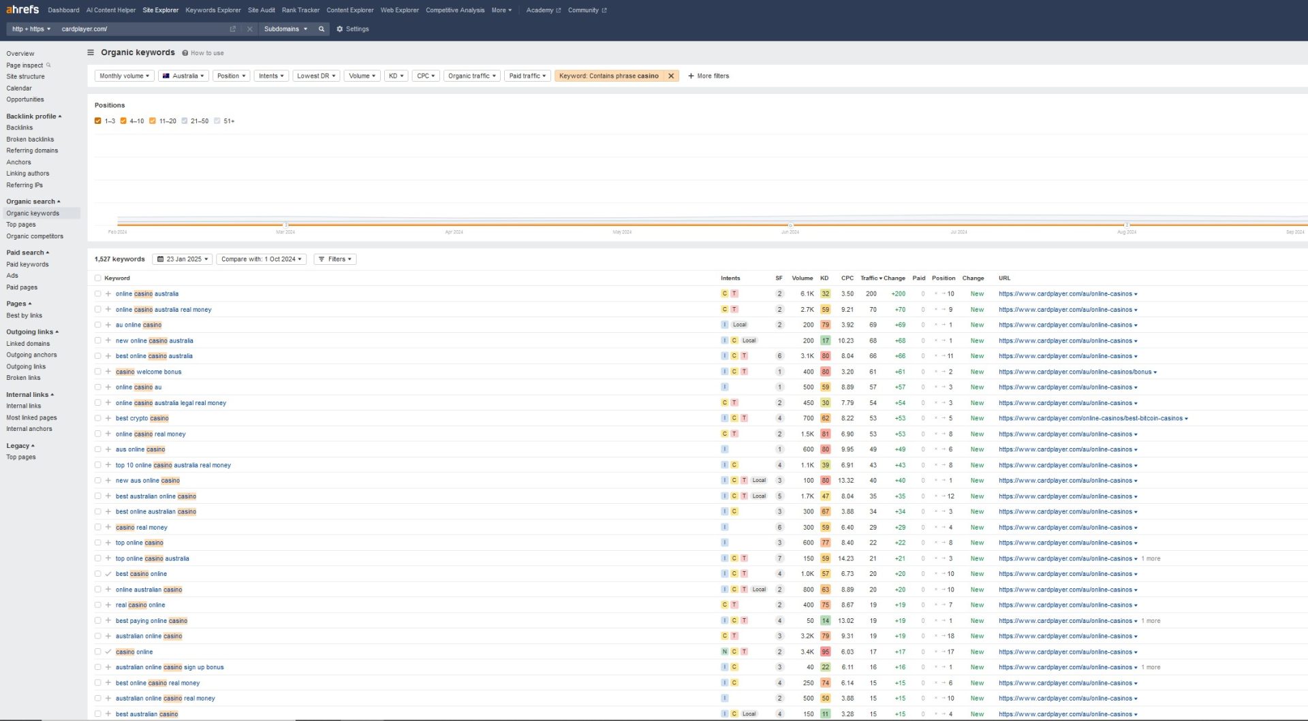Click plus icon for top online casino
The width and height of the screenshot is (1308, 721).
(x=108, y=543)
